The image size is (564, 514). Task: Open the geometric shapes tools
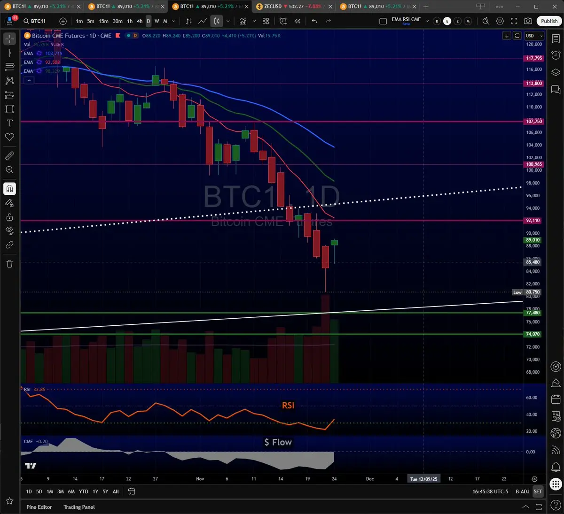[x=9, y=109]
